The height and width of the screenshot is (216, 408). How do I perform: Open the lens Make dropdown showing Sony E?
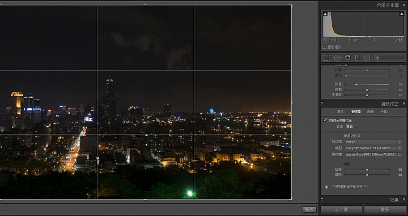pos(373,142)
